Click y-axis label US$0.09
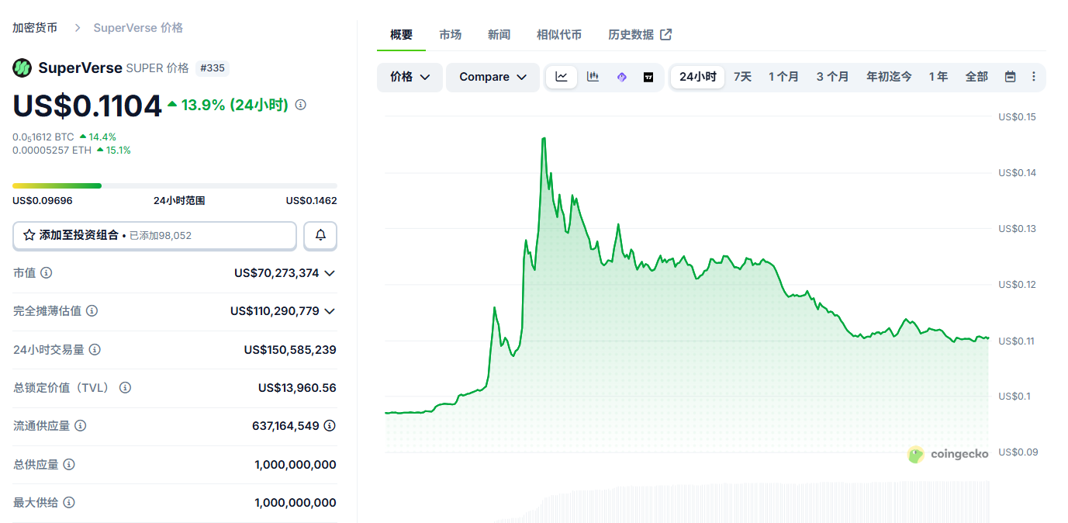1068x523 pixels. click(x=1017, y=452)
